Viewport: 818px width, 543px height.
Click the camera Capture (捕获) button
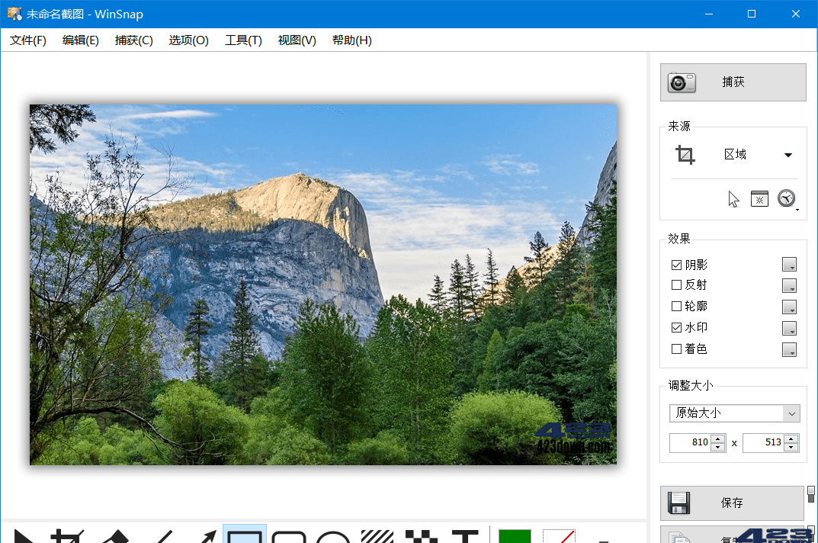pyautogui.click(x=733, y=82)
